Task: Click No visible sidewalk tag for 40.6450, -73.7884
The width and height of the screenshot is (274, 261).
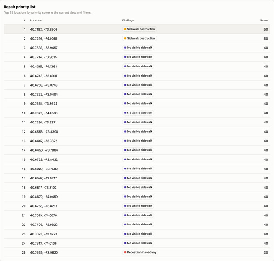Action: click(x=138, y=150)
